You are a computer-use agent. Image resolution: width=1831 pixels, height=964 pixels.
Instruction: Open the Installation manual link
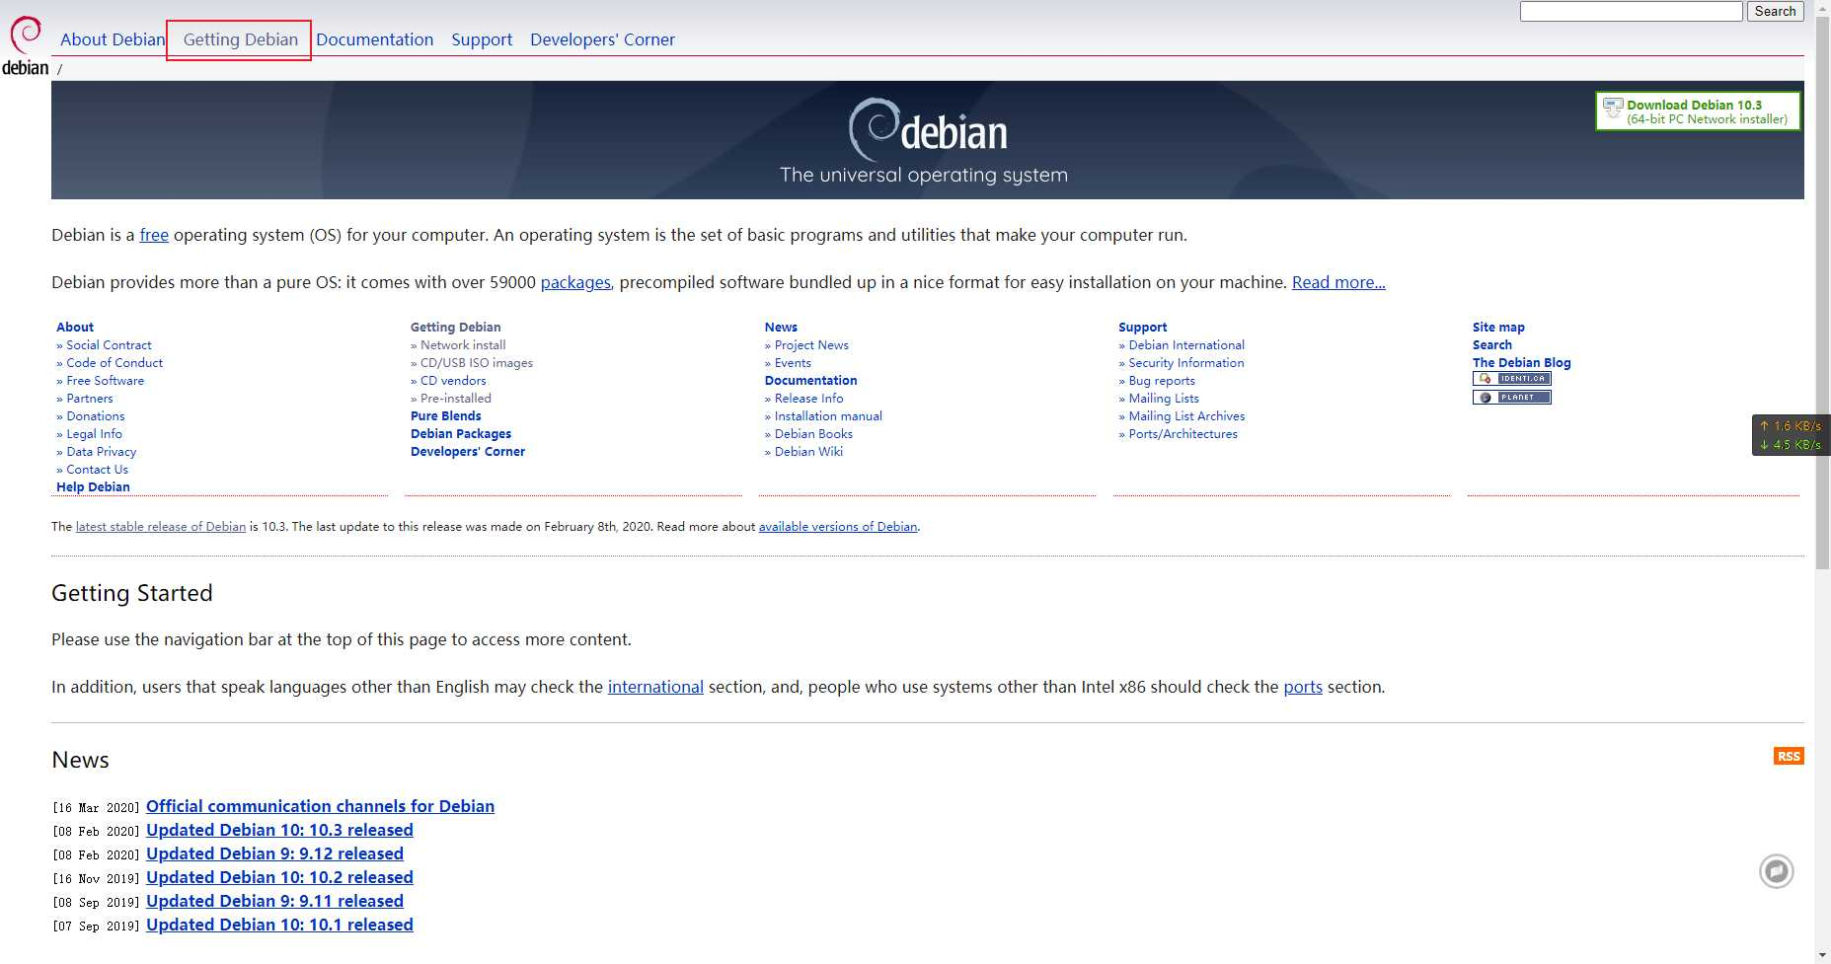coord(828,416)
